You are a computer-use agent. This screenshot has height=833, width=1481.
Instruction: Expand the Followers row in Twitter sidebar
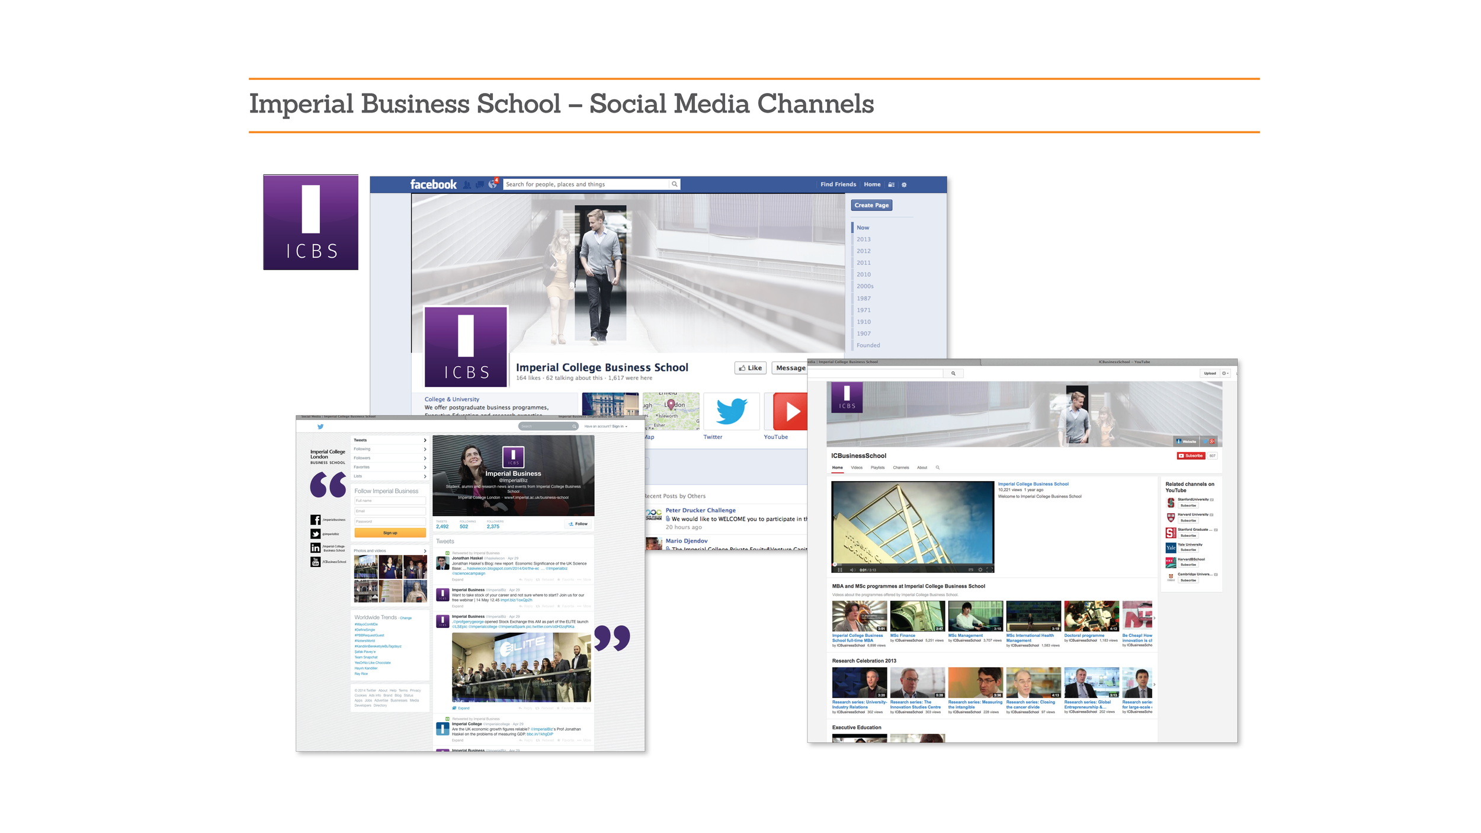390,458
